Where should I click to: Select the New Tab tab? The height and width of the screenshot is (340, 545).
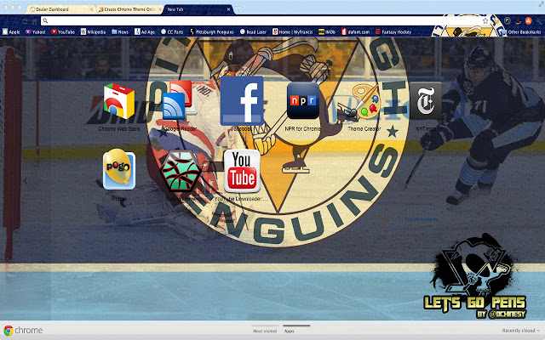pyautogui.click(x=198, y=9)
